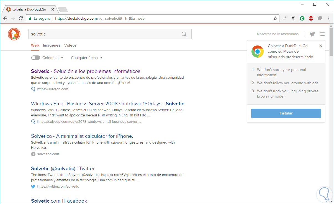This screenshot has width=334, height=204.
Task: Click the https://solvetic.com URL
Action: tap(53, 89)
